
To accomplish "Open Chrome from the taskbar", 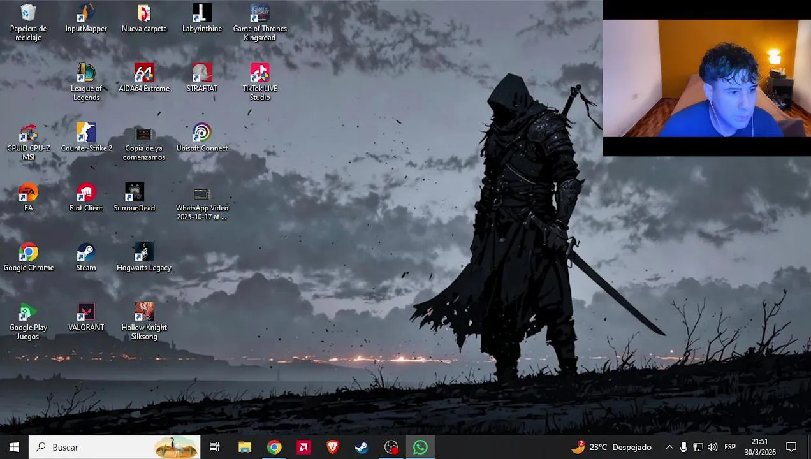I will click(274, 447).
